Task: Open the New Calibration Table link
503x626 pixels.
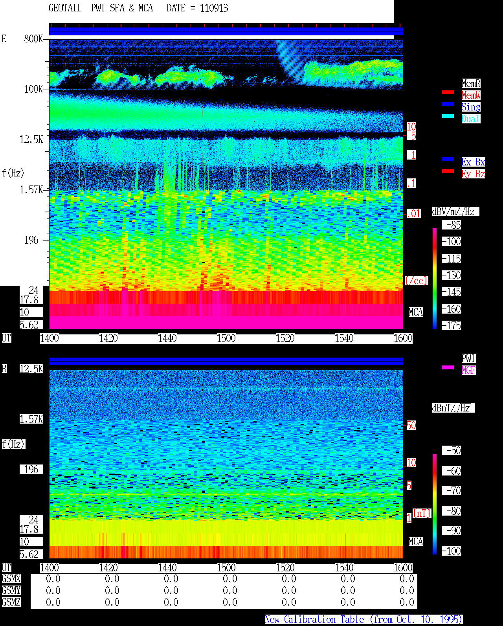Action: [x=364, y=620]
